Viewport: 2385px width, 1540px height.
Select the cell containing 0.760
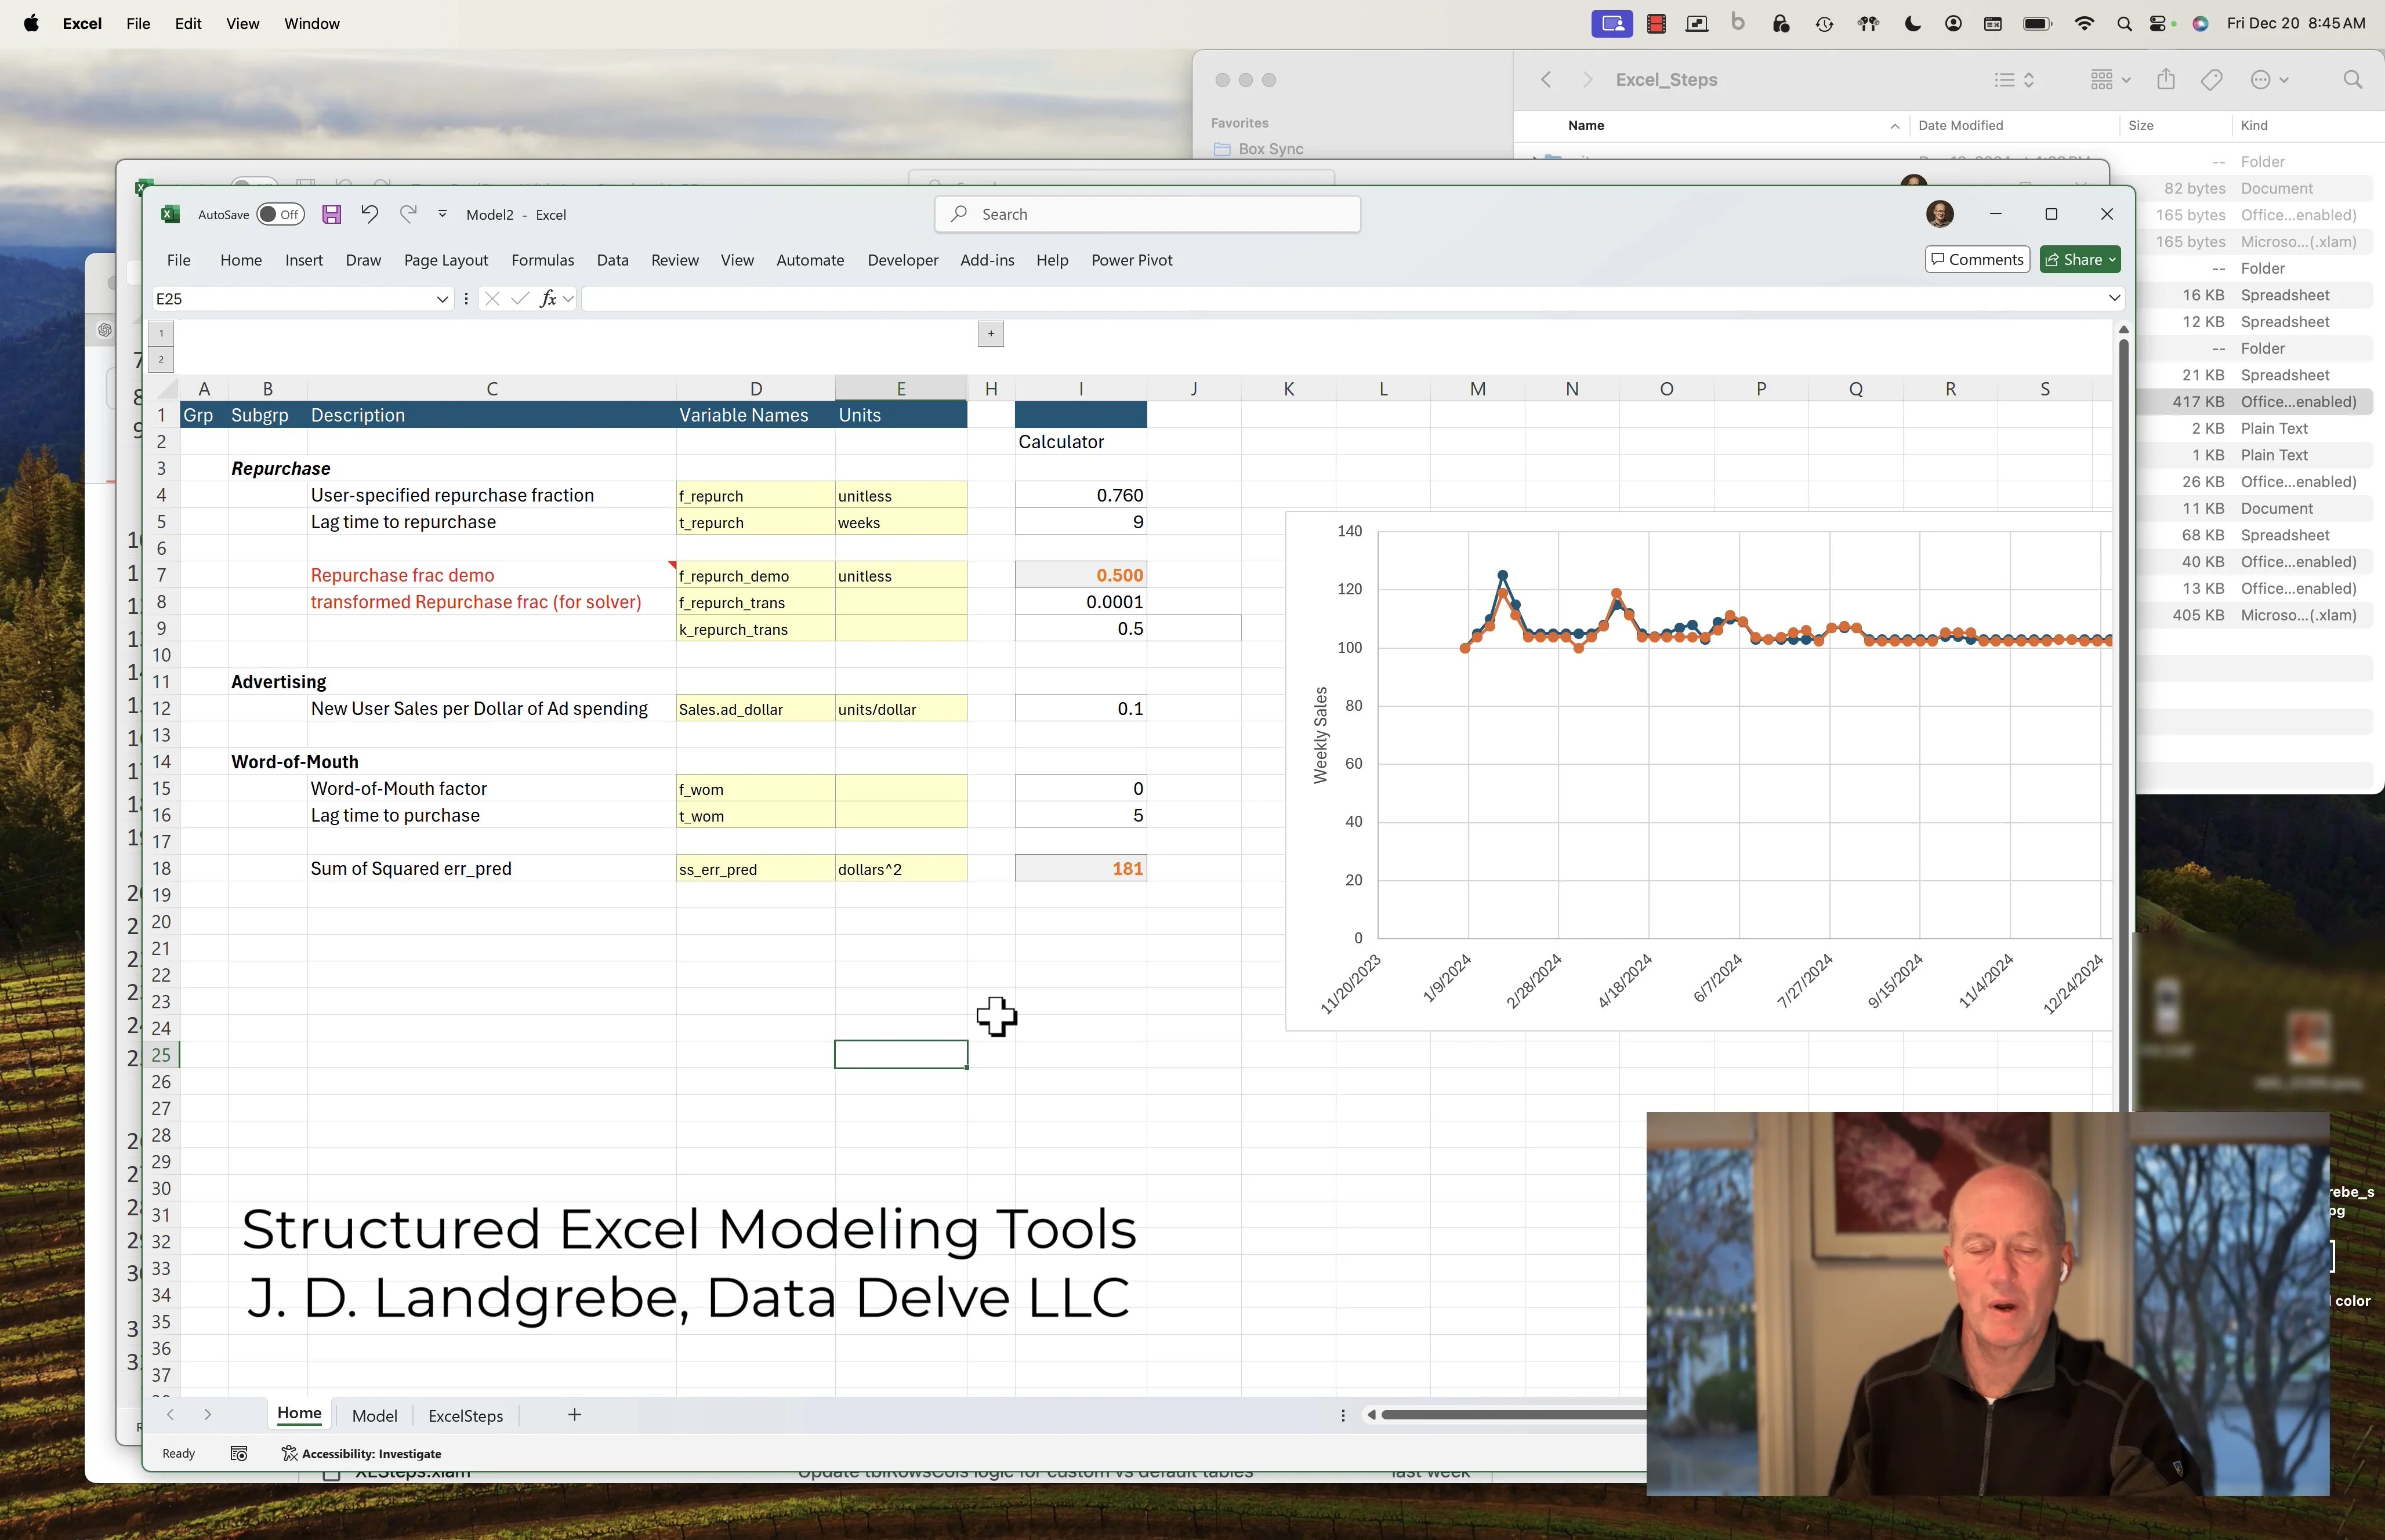[1081, 495]
